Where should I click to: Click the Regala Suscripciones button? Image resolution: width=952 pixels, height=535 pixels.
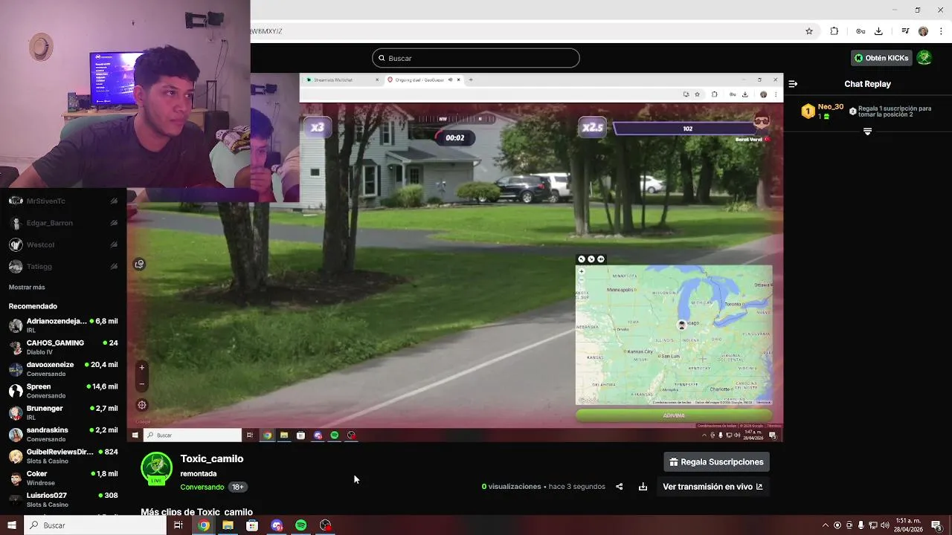pos(716,462)
